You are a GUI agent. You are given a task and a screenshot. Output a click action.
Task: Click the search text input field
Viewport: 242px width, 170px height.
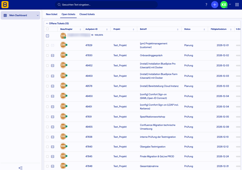tap(106, 5)
